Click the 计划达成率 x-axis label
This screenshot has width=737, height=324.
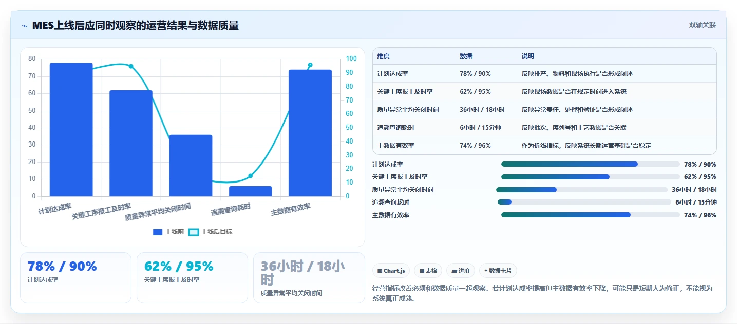pyautogui.click(x=55, y=209)
